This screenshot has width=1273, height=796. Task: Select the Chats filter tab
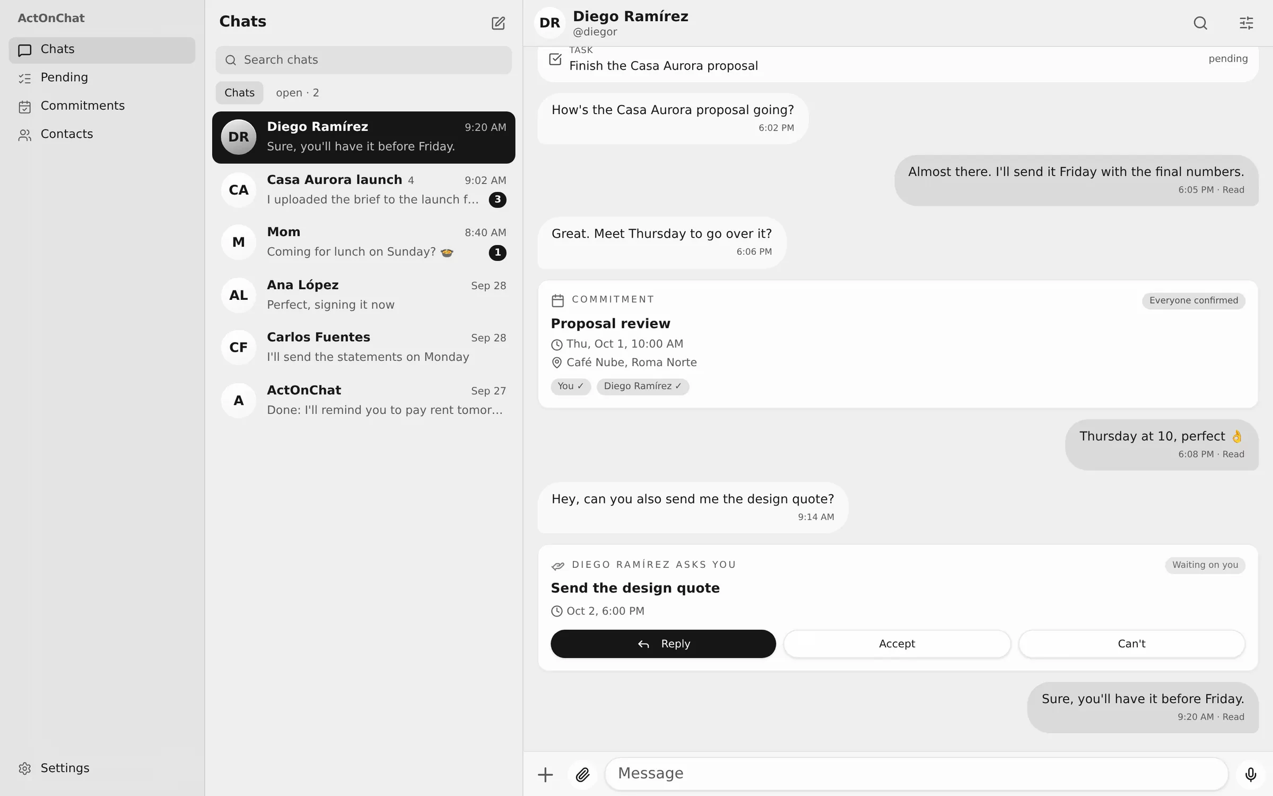[x=239, y=93]
